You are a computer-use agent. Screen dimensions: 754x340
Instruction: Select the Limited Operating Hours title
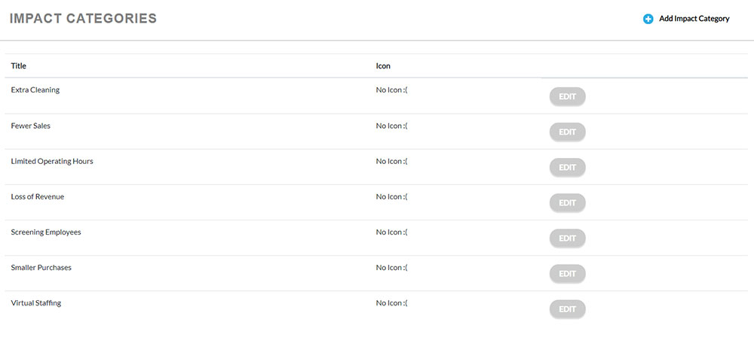tap(52, 161)
